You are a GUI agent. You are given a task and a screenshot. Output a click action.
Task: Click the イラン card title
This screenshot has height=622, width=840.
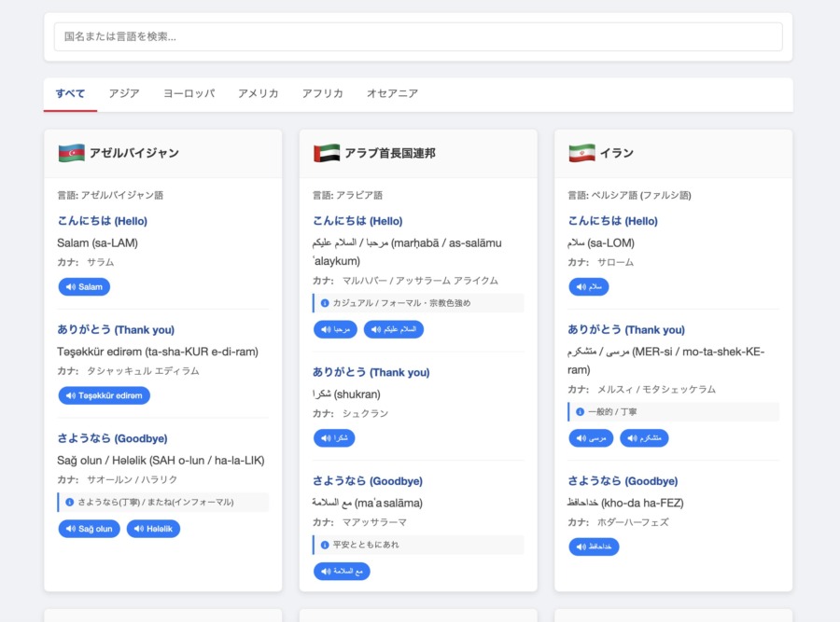(x=617, y=153)
